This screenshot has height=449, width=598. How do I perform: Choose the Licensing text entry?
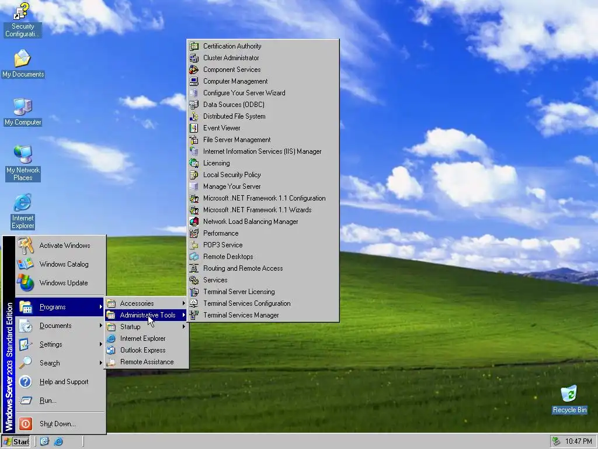click(x=216, y=163)
